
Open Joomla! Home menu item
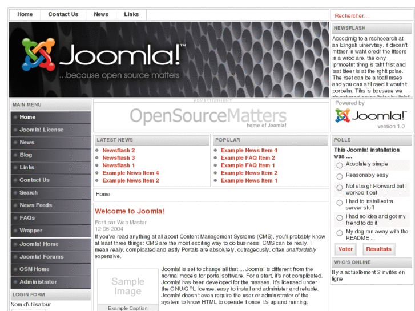point(51,244)
